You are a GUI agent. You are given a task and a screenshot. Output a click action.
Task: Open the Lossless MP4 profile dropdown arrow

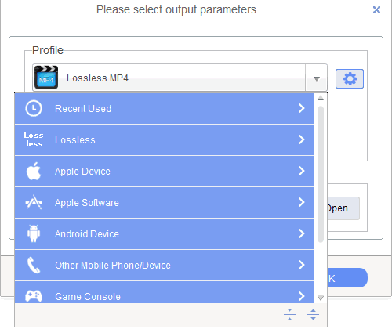(317, 78)
